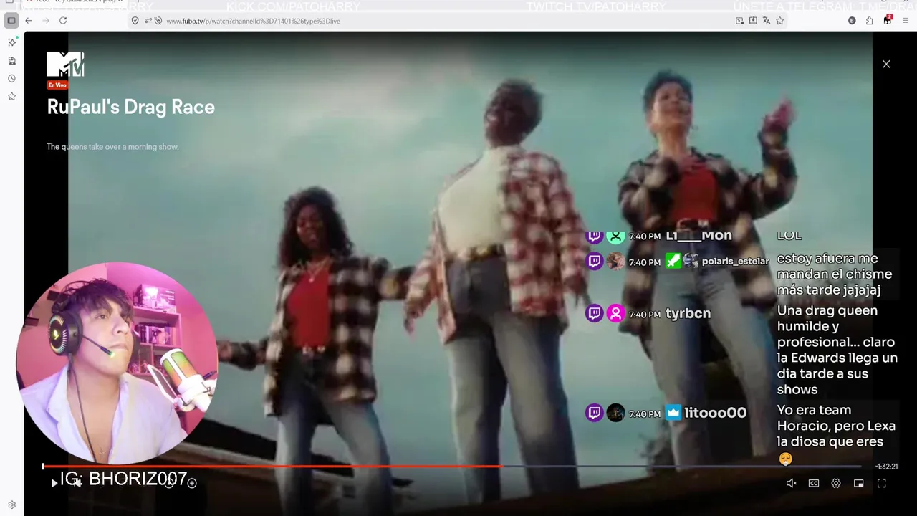The height and width of the screenshot is (516, 917).
Task: Click chat username polaris_estelar
Action: coord(735,262)
